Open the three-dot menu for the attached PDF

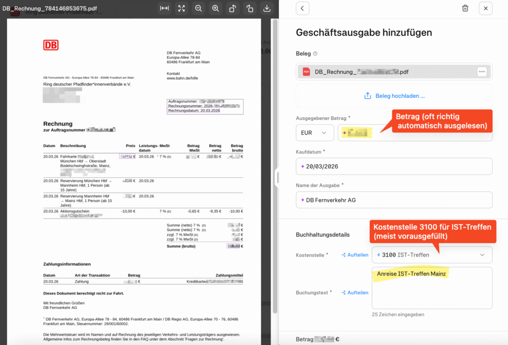click(x=481, y=72)
